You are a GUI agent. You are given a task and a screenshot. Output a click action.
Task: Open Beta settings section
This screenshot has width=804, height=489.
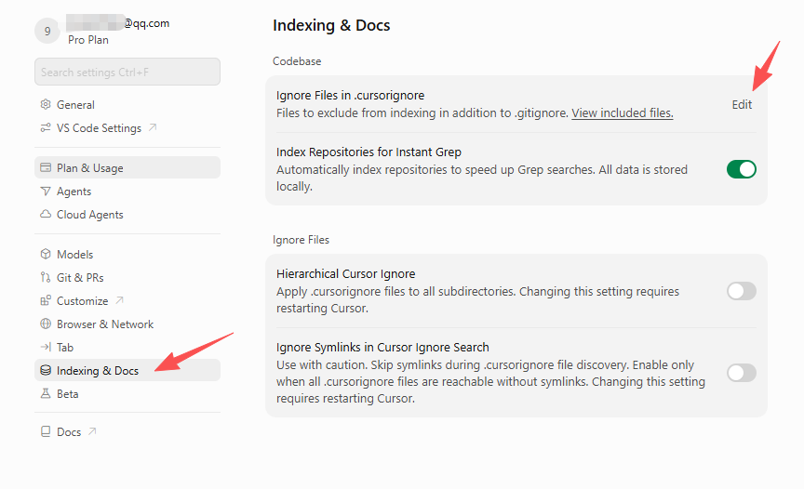point(127,393)
